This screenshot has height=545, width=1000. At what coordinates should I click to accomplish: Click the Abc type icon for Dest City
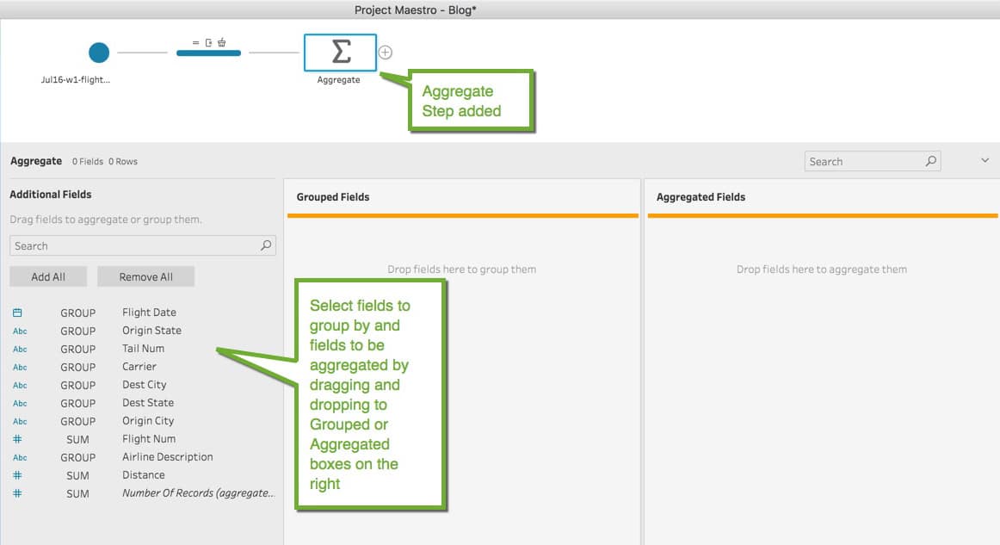coord(20,386)
